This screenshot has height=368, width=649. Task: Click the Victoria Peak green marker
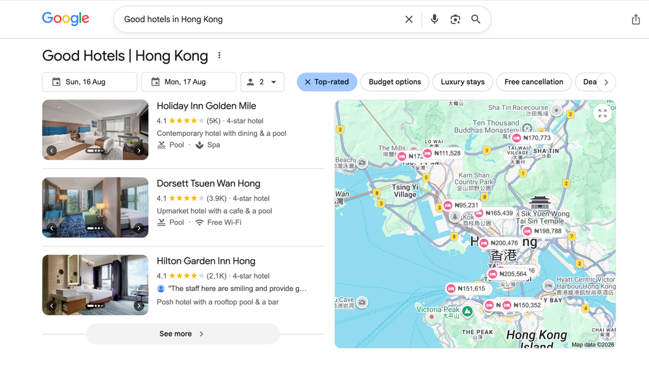coord(467,312)
